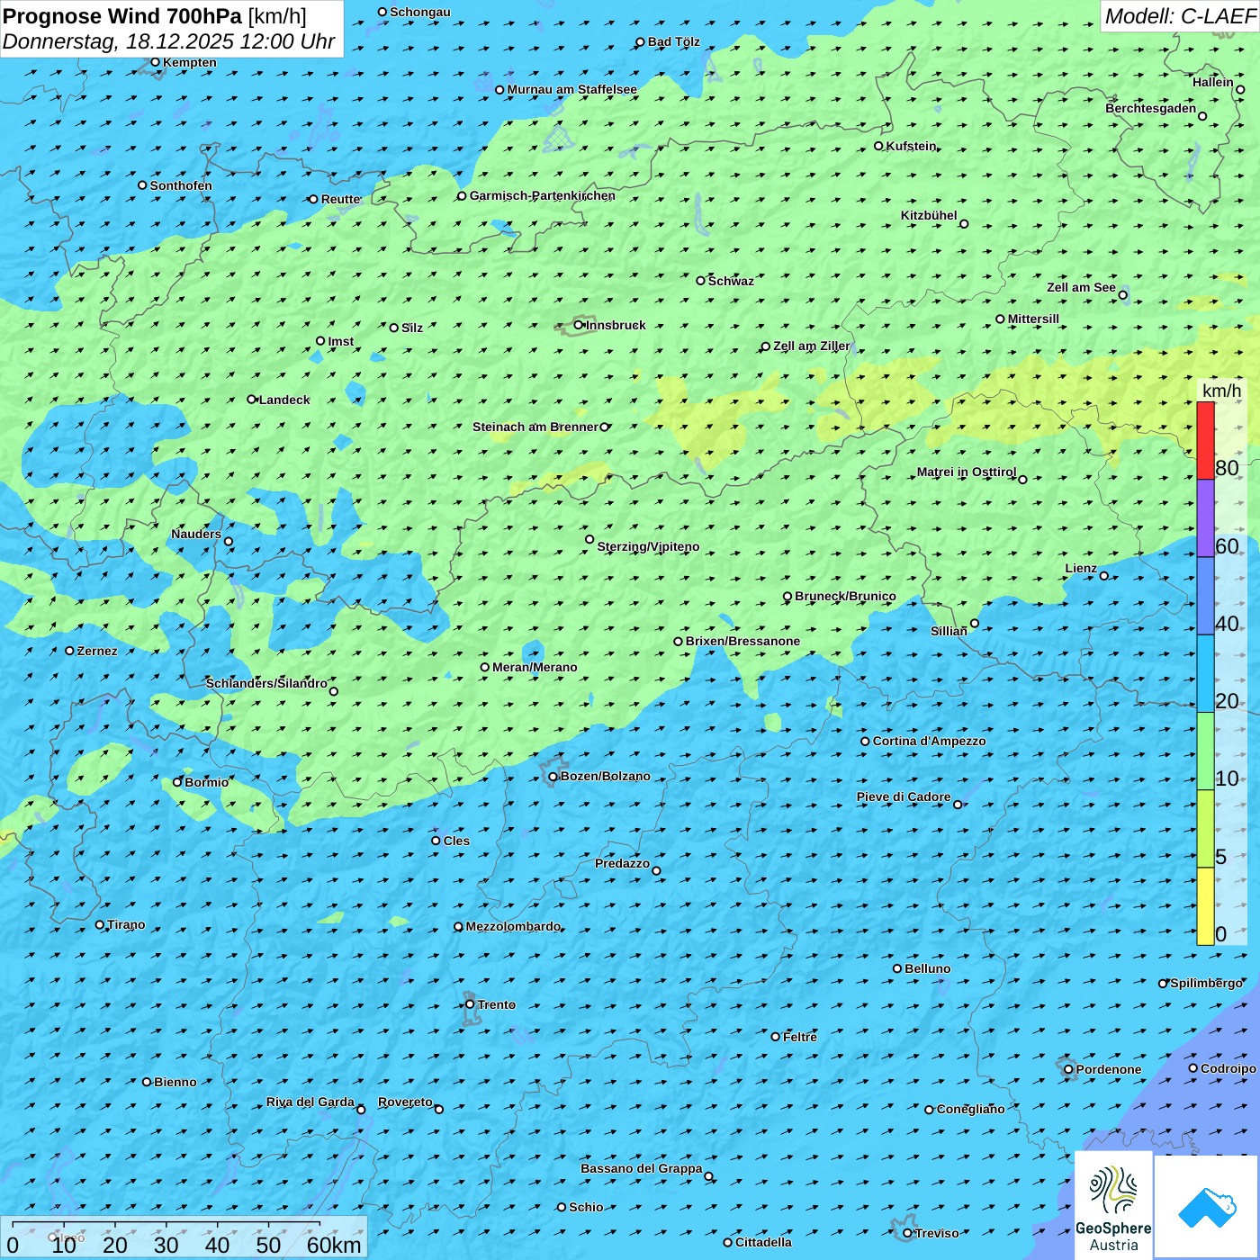This screenshot has height=1260, width=1260.
Task: Select the Kufstein marker circle
Action: (879, 146)
